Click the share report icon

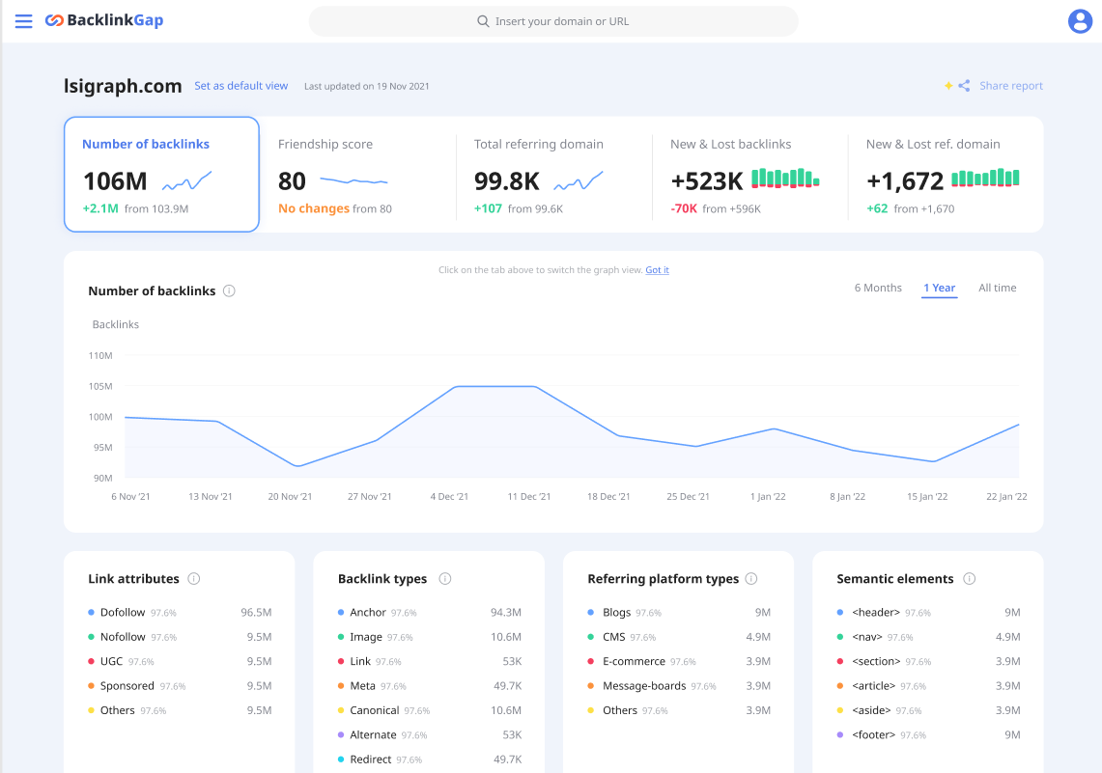[964, 86]
